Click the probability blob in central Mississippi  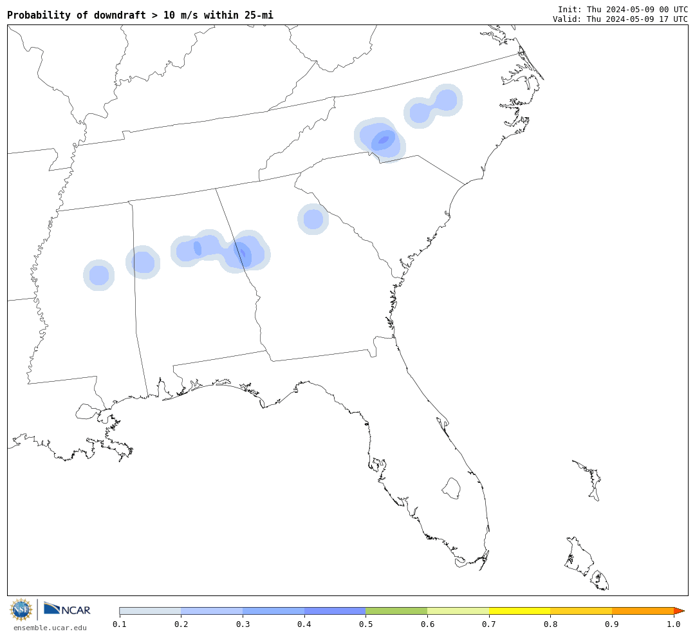tap(99, 276)
